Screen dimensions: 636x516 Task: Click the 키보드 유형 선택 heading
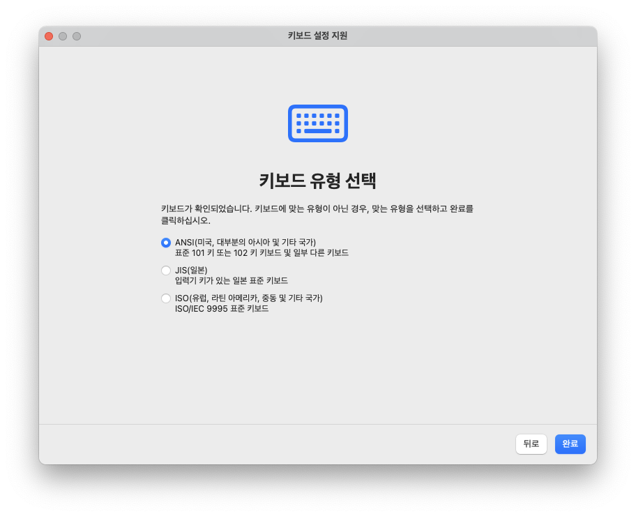(317, 181)
